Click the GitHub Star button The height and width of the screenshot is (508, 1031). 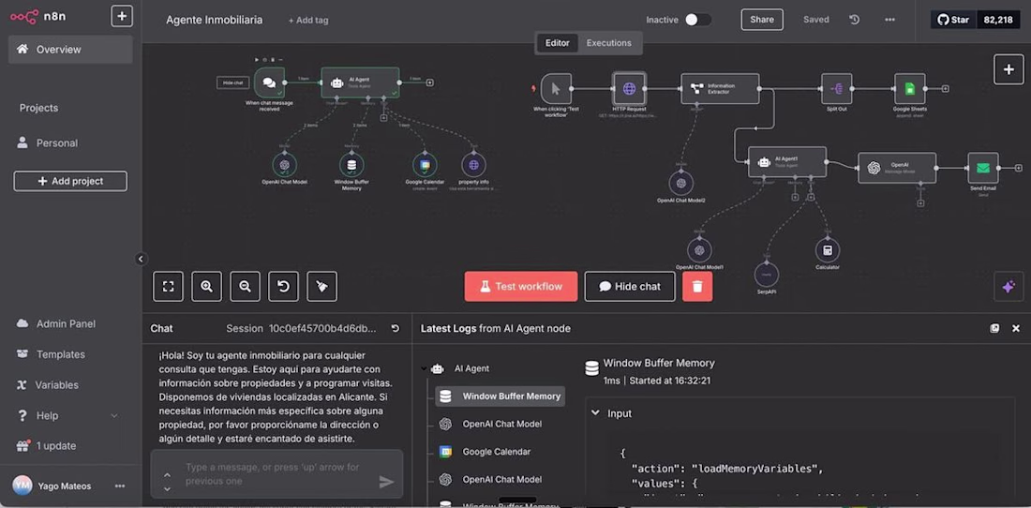[x=954, y=20]
